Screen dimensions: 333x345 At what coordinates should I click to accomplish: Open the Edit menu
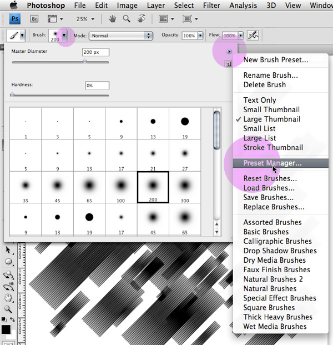(101, 5)
